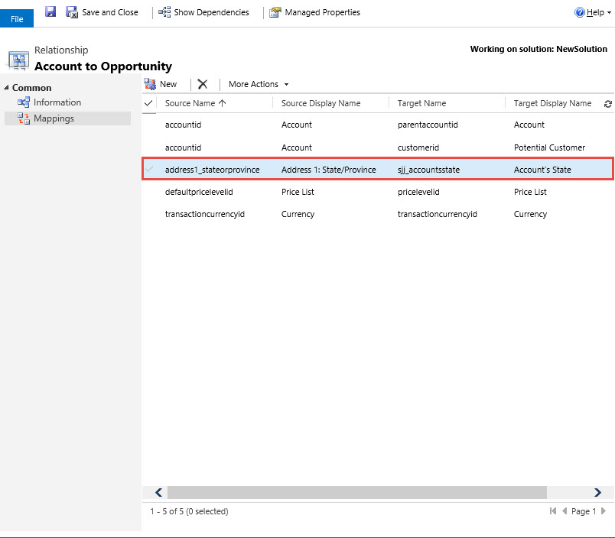
Task: Sort by Target Name column header
Action: click(421, 103)
